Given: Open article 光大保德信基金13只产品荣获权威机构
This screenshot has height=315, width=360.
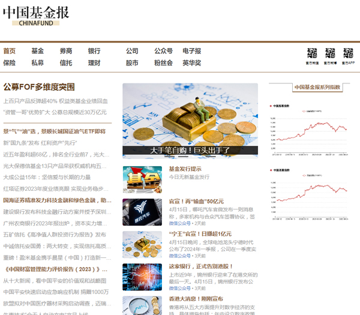Looking at the screenshot, I should pos(55,166).
